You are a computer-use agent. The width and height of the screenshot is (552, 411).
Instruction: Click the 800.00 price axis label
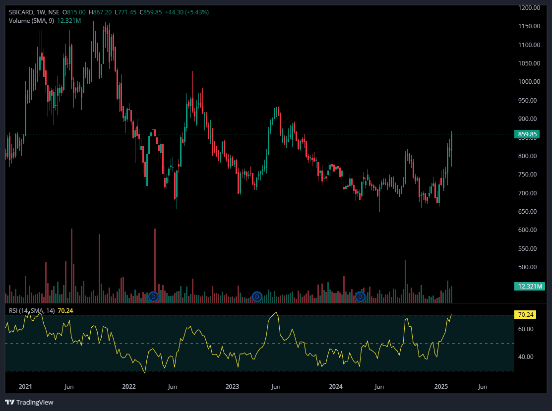point(527,156)
